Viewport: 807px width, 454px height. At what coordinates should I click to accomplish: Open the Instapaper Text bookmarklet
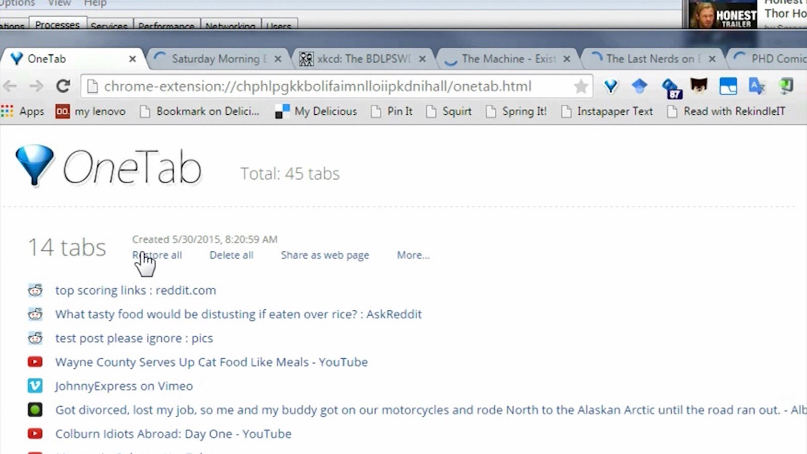click(x=614, y=111)
